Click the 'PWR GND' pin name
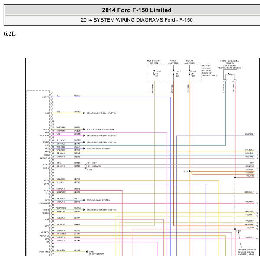 tap(44, 252)
